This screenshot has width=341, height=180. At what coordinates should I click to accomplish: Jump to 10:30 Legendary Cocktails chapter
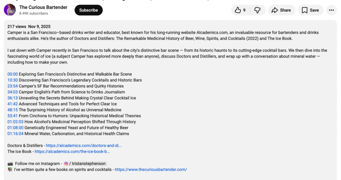pos(13,80)
